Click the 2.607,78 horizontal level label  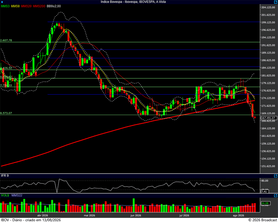[x=6, y=40]
